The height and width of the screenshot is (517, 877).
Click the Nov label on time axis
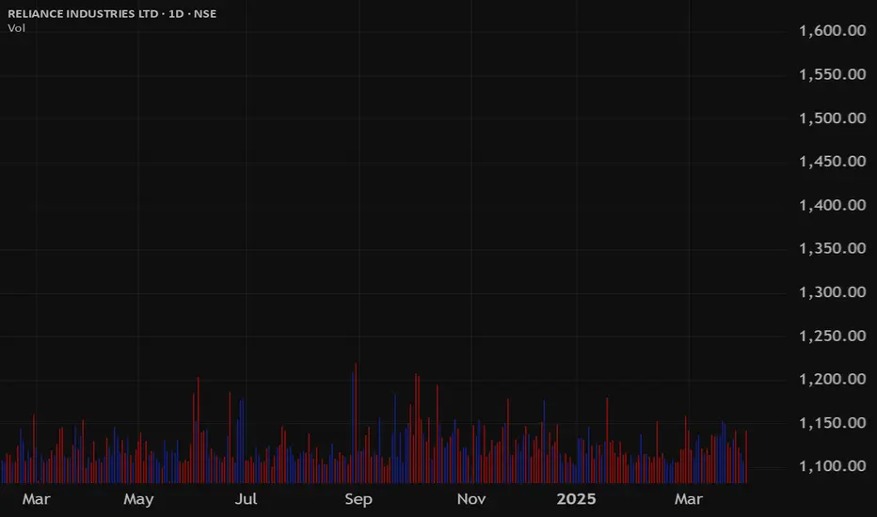(x=470, y=499)
